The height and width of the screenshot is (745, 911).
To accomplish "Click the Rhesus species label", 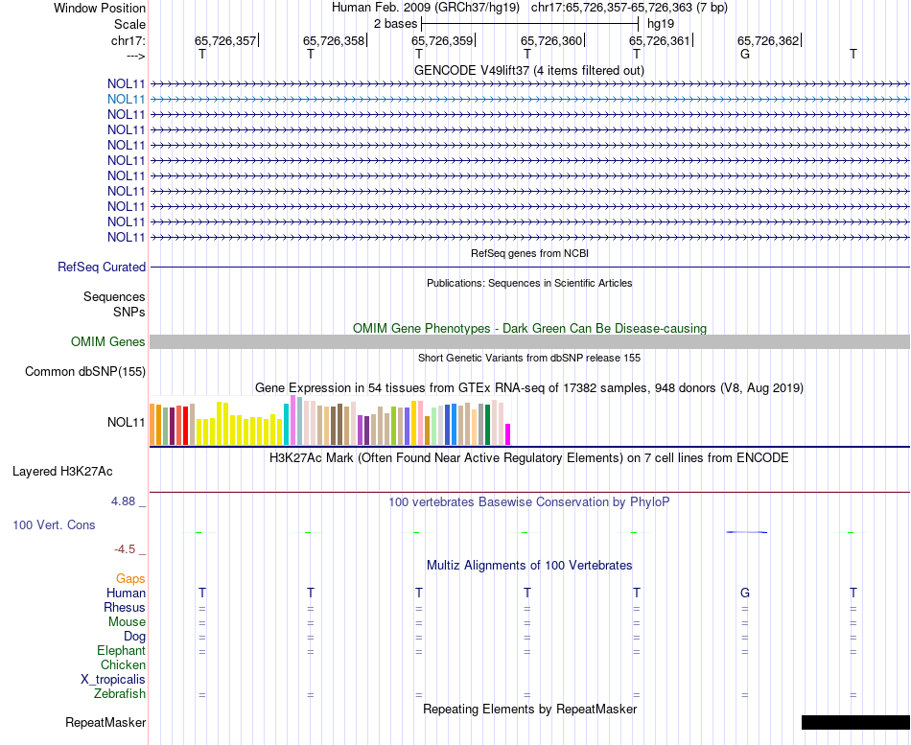I will [125, 608].
